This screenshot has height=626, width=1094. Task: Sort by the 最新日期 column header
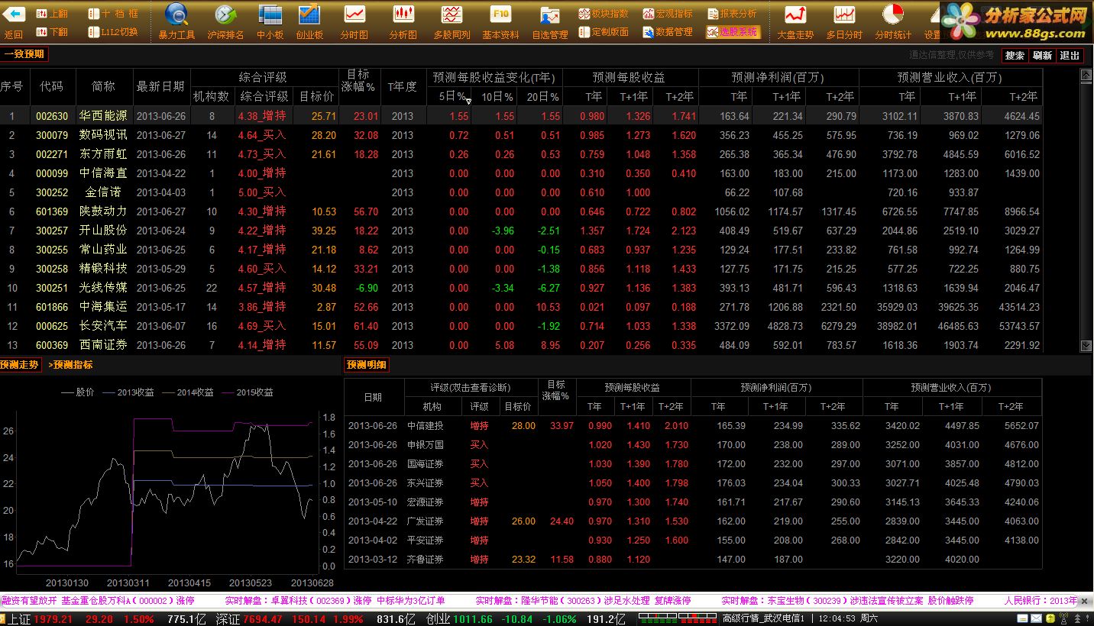[x=160, y=86]
